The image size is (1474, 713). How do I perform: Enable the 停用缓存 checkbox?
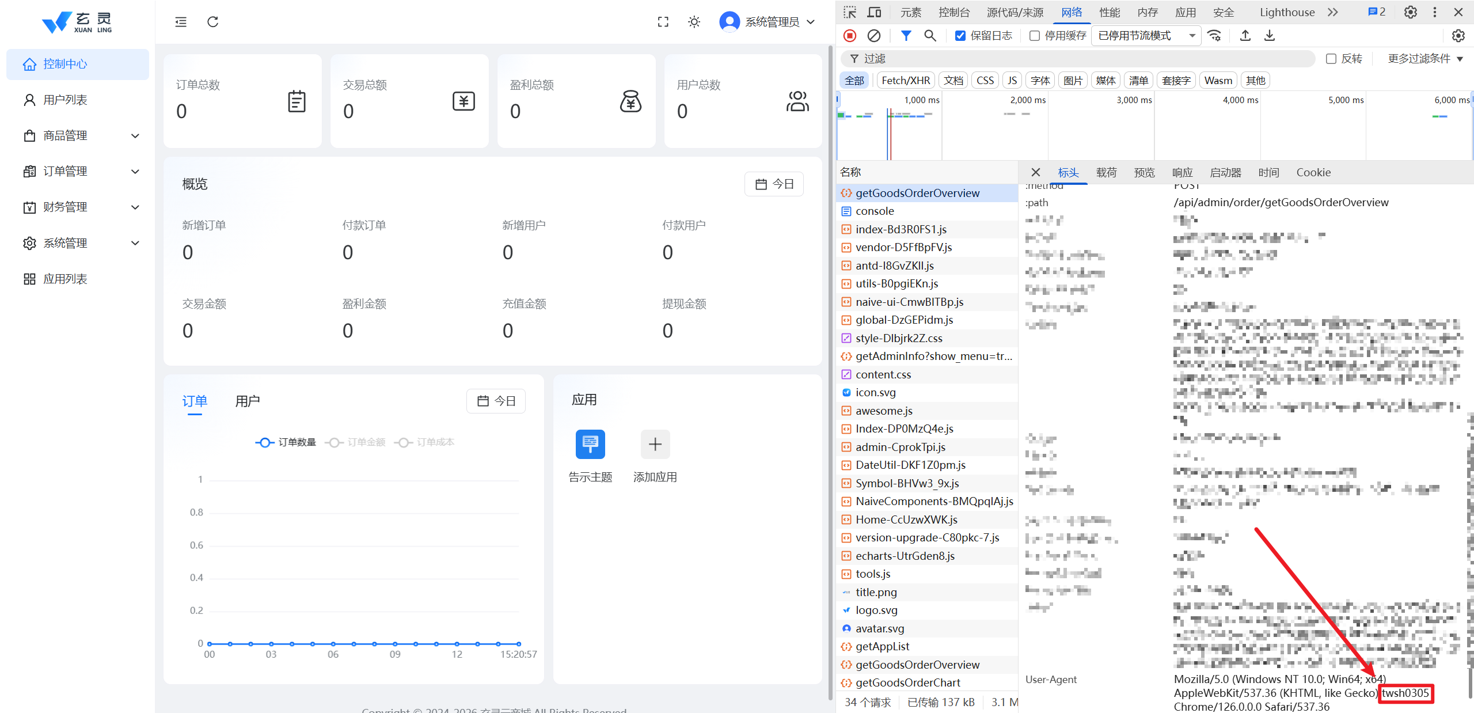coord(1035,36)
